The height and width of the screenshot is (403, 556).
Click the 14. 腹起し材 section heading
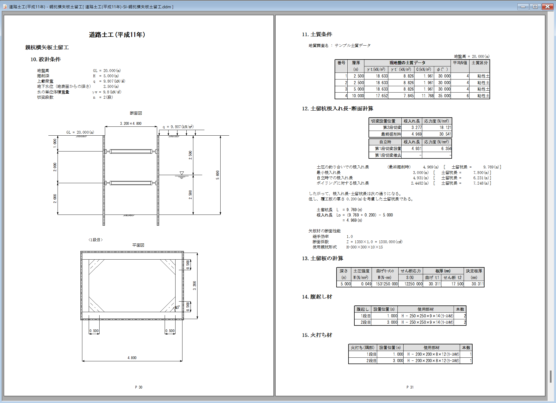[x=317, y=297]
